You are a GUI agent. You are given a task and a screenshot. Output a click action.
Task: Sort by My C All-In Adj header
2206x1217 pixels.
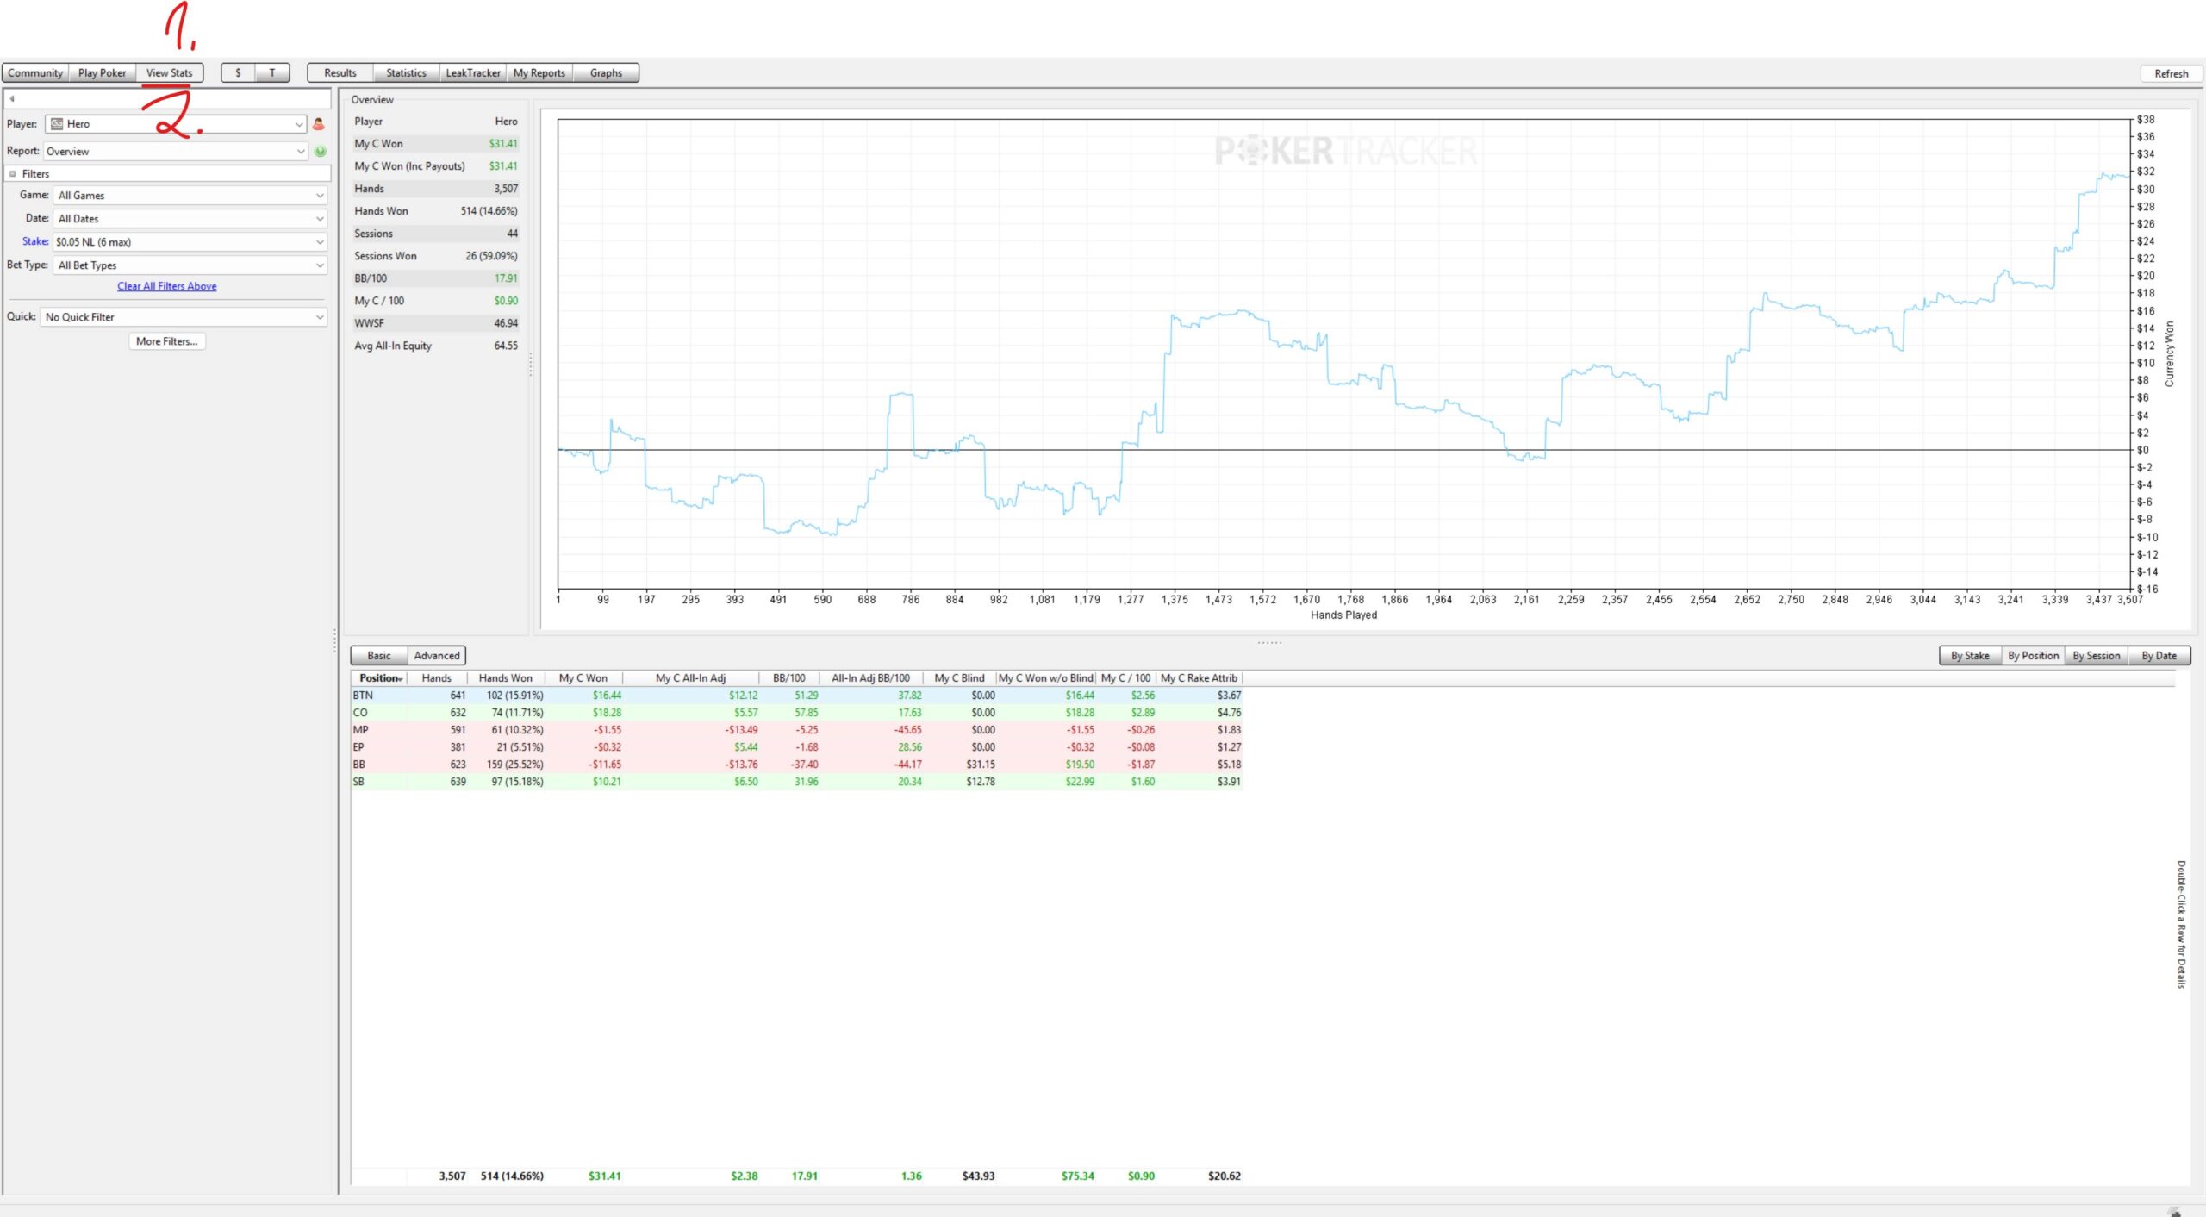(x=691, y=678)
